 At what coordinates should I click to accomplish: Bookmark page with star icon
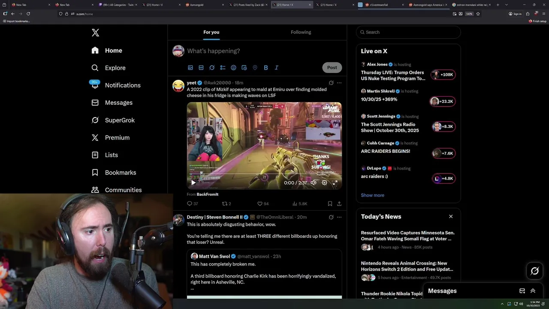click(478, 14)
